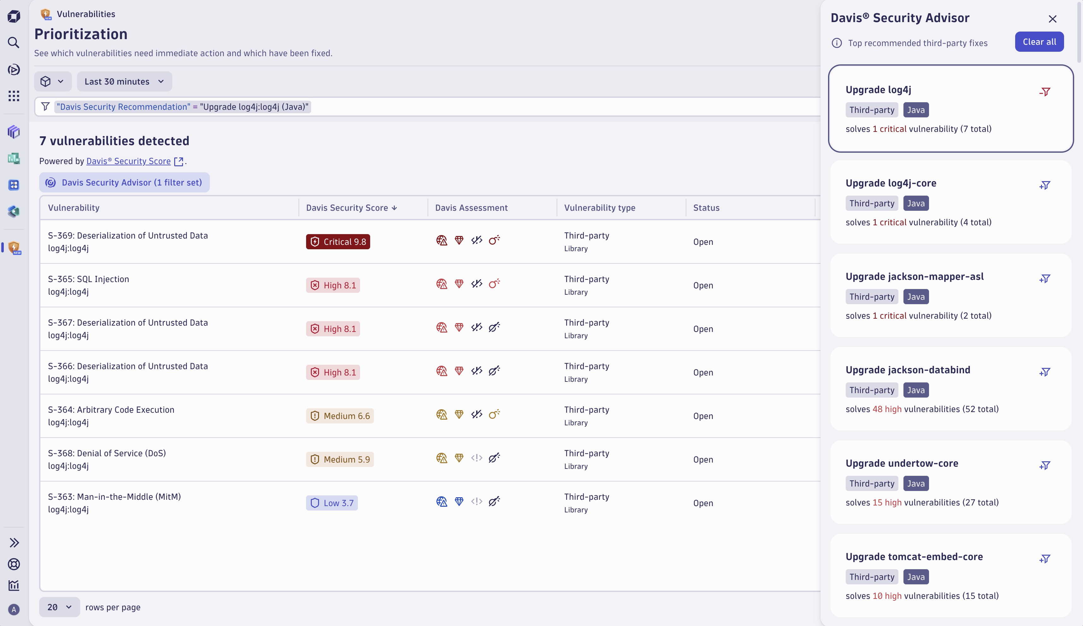
Task: Open the Last 30 minutes timeframe dropdown
Action: point(125,81)
